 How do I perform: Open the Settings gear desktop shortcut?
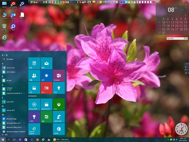click(x=13, y=27)
